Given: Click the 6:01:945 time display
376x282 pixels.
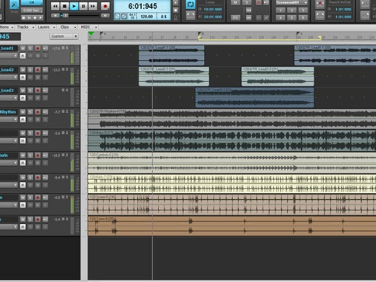Looking at the screenshot, I should coord(142,6).
